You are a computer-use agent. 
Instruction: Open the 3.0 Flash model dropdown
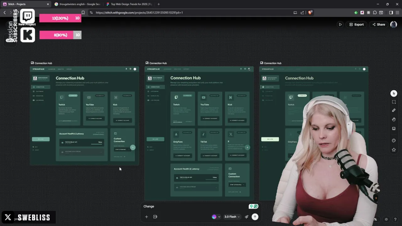pos(232,217)
